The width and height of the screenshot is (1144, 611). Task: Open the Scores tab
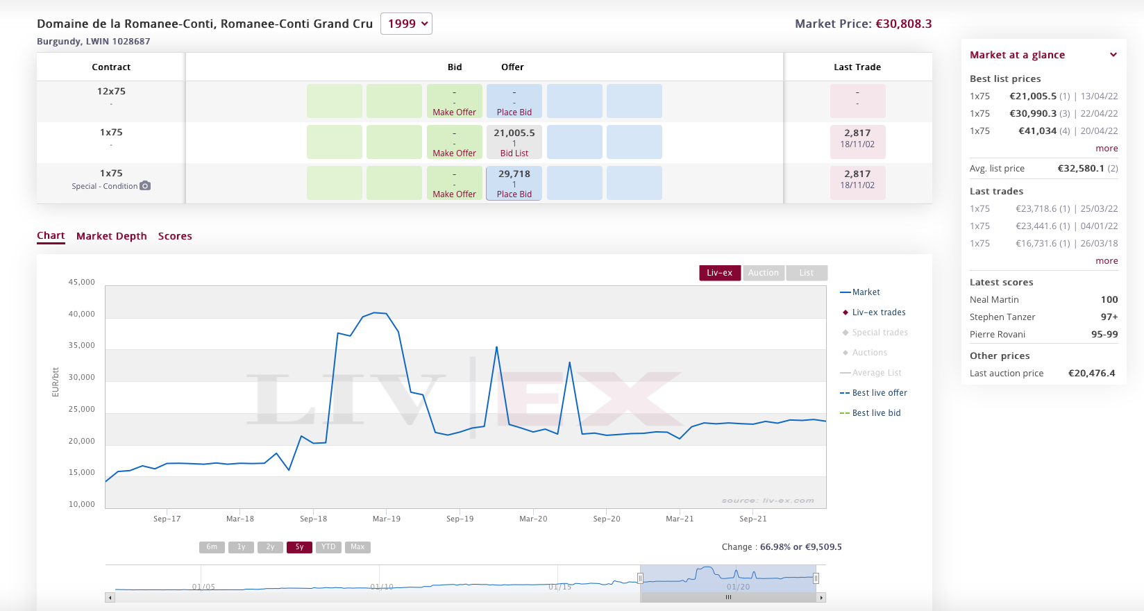pos(175,236)
